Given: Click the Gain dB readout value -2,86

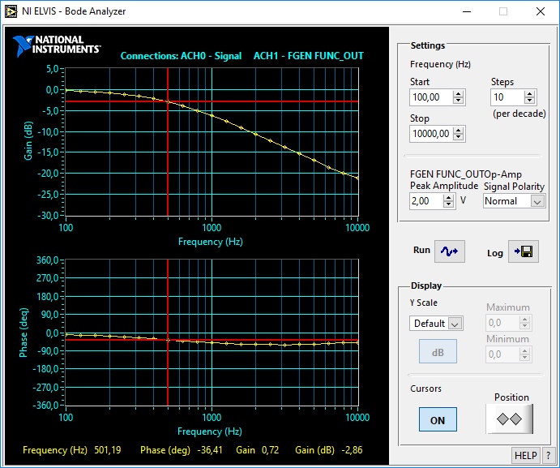Looking at the screenshot, I should click(x=352, y=450).
